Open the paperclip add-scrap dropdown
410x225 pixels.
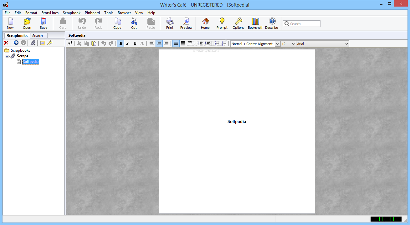(x=33, y=43)
